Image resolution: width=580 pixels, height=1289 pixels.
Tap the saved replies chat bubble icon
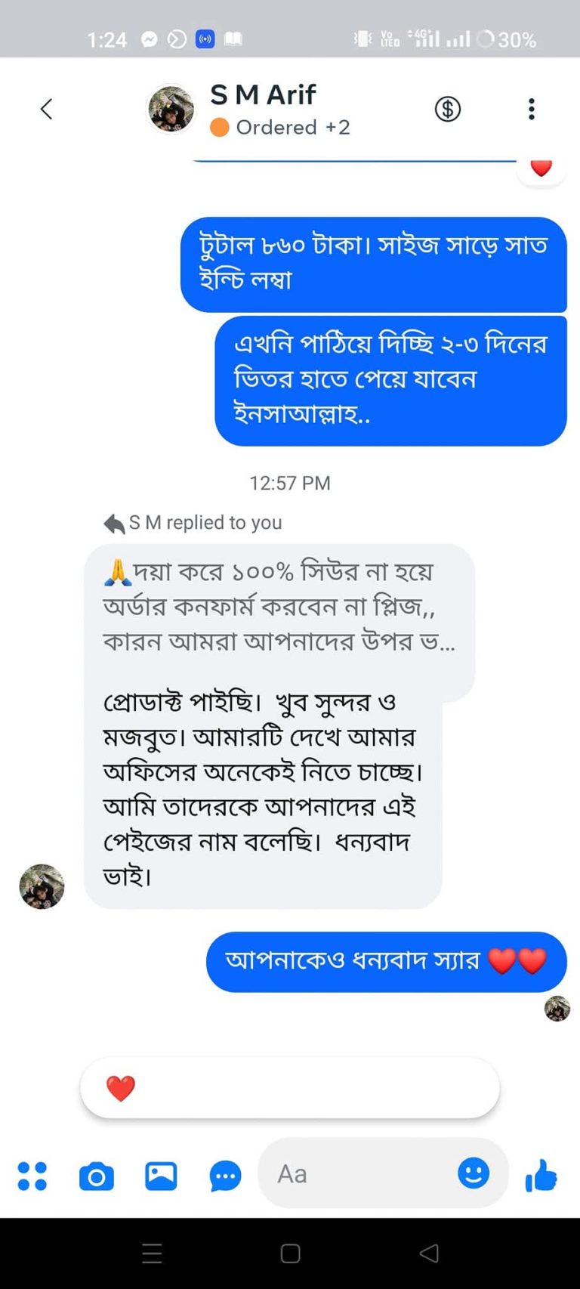coord(225,1176)
